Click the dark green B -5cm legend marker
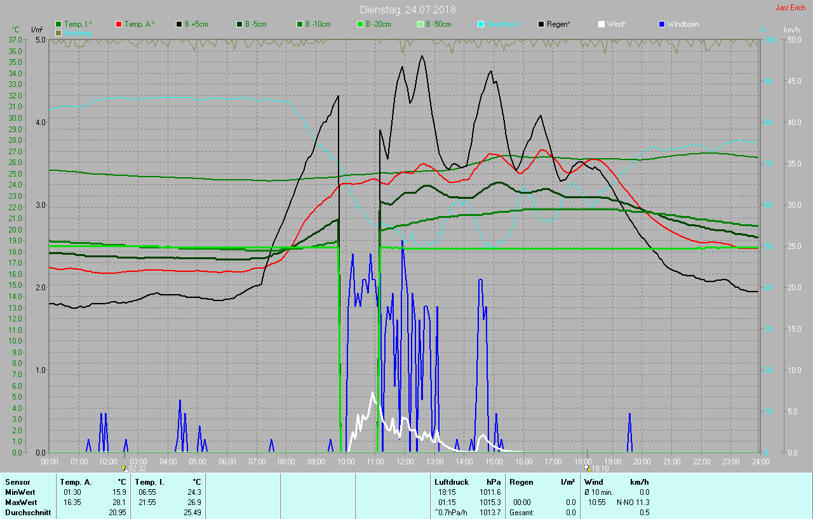Screen dimensions: 813x519 [x=240, y=24]
